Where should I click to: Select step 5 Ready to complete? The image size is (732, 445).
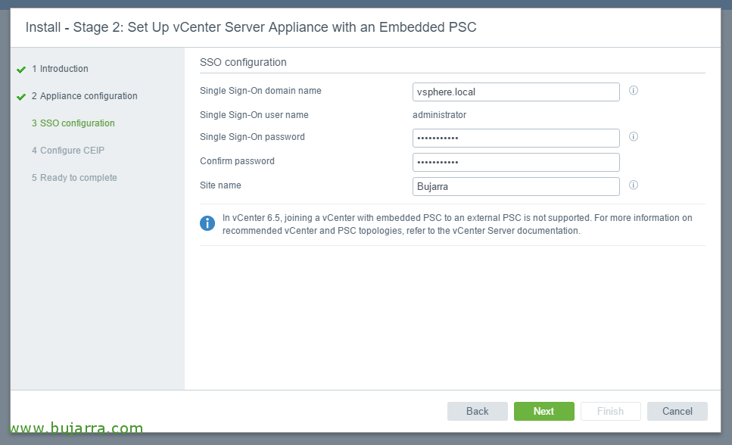click(74, 177)
